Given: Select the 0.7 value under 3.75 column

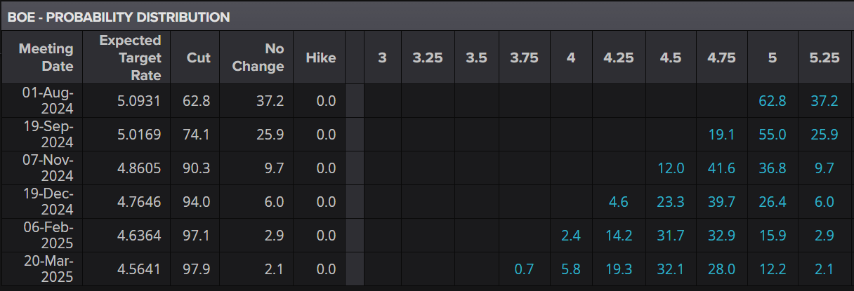Looking at the screenshot, I should coord(524,269).
